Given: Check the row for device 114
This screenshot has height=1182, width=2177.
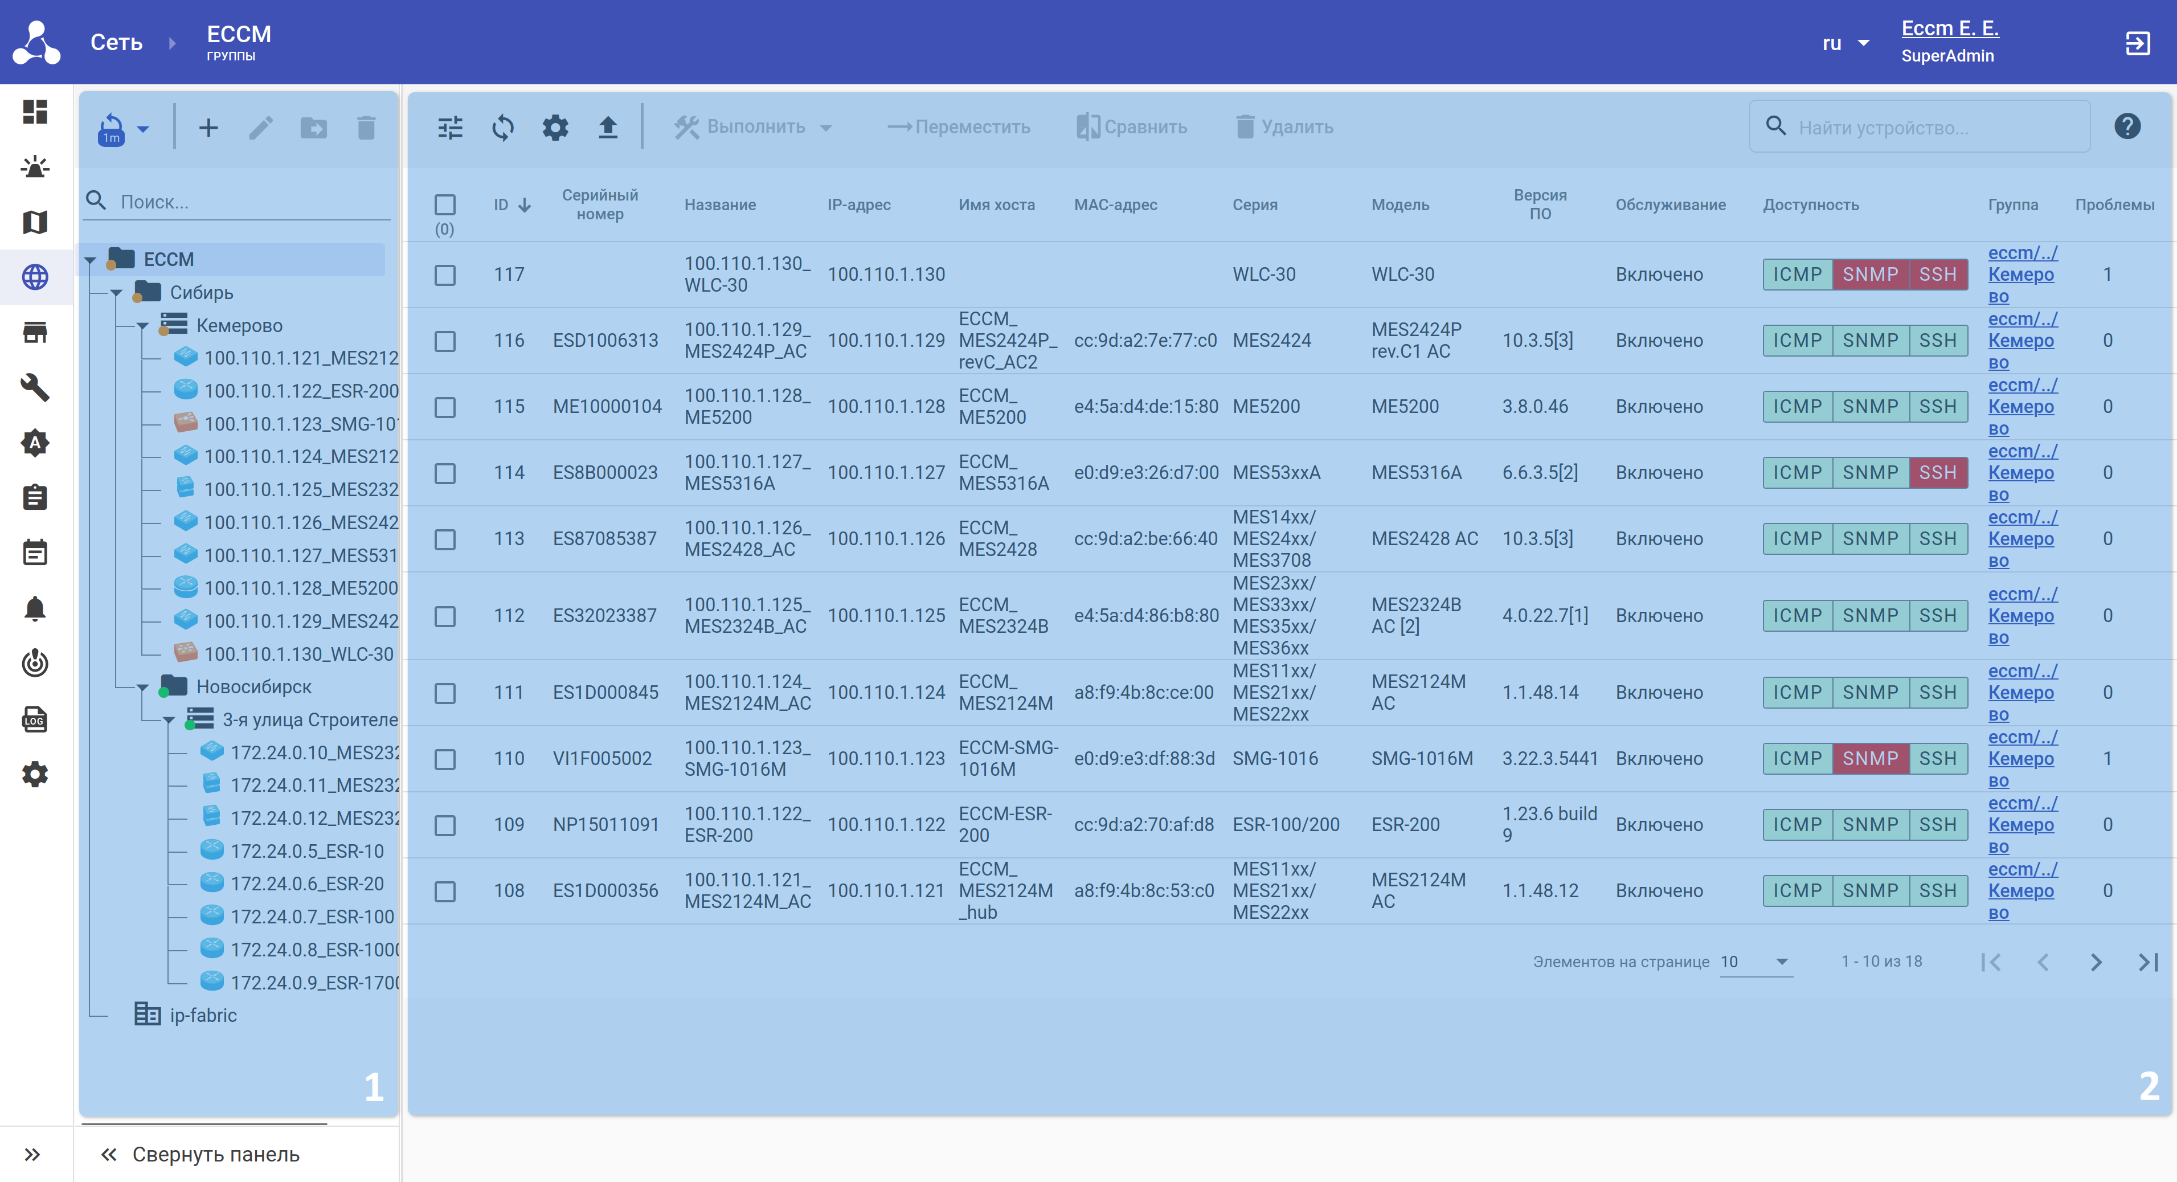Looking at the screenshot, I should click(x=444, y=473).
